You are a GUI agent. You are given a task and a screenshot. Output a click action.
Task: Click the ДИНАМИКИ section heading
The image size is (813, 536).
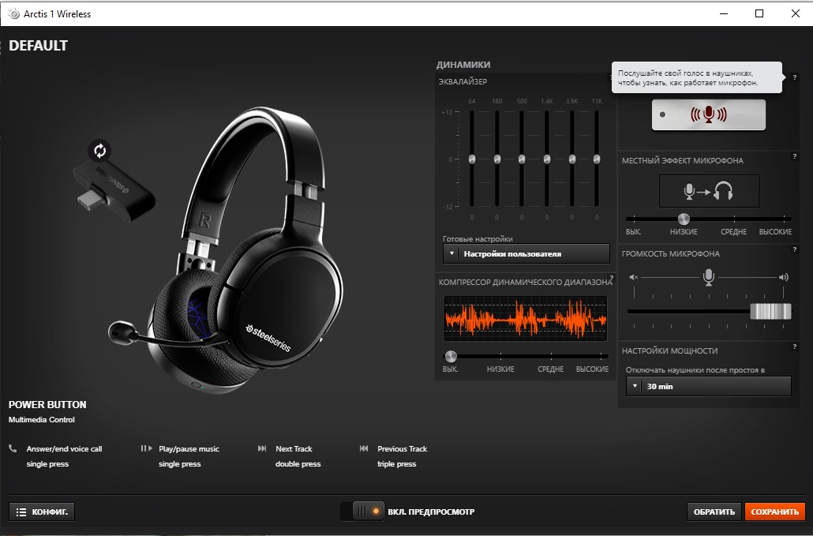coord(463,65)
